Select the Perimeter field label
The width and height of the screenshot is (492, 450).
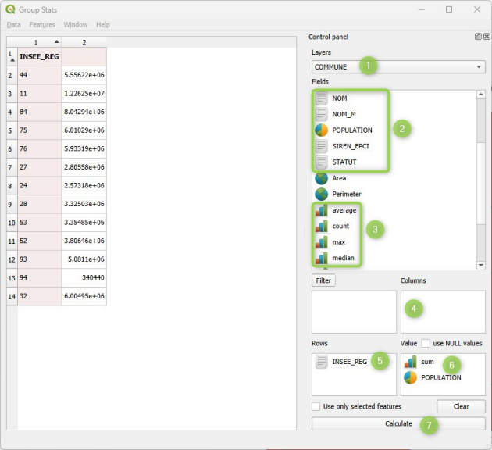pos(347,195)
